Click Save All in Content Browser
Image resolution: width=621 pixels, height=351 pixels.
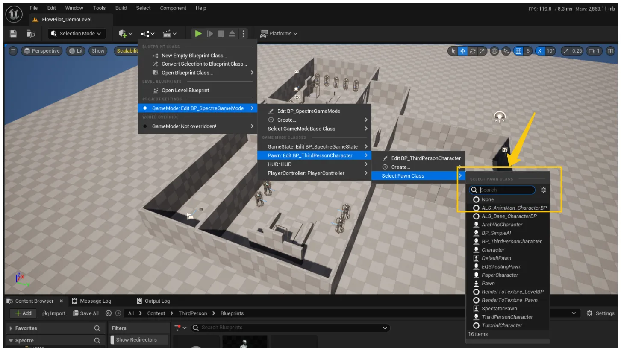coord(86,313)
